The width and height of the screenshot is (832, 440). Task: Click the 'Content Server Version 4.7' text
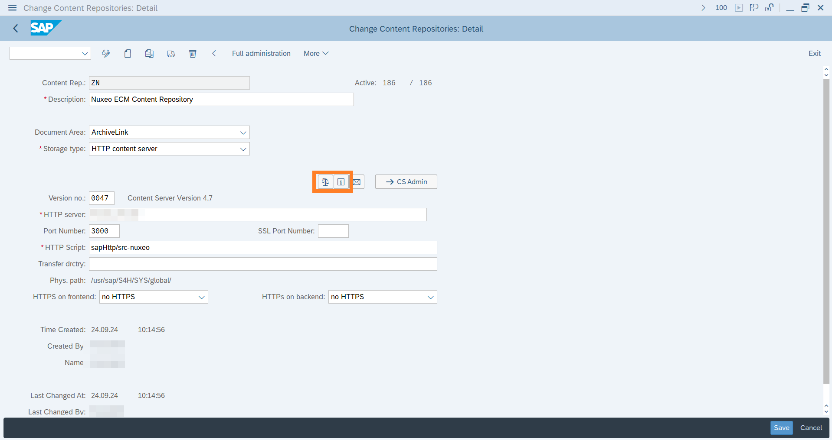170,198
